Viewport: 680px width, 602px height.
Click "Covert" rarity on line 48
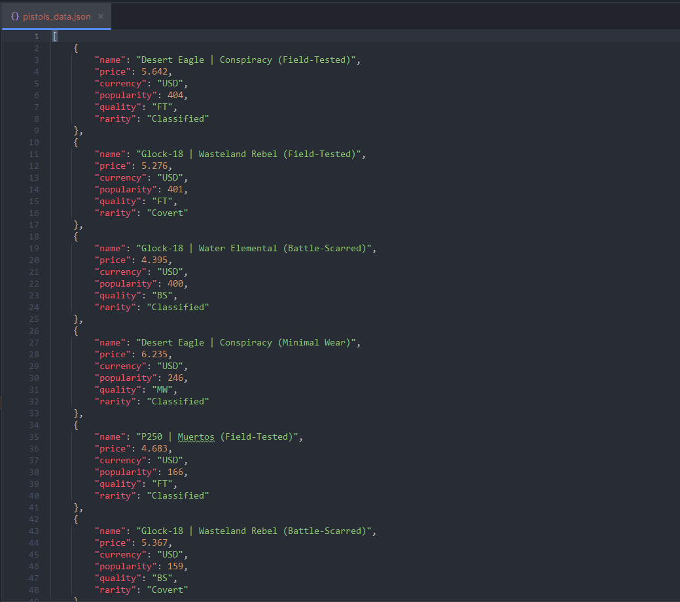(x=168, y=590)
